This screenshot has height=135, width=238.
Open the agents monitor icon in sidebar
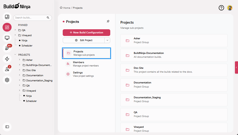coord(7,38)
